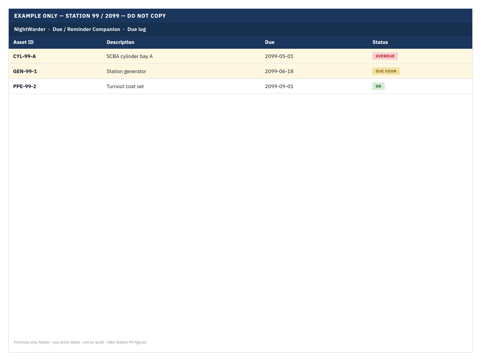Click the Turnout coat set description
481x361 pixels.
pyautogui.click(x=125, y=86)
